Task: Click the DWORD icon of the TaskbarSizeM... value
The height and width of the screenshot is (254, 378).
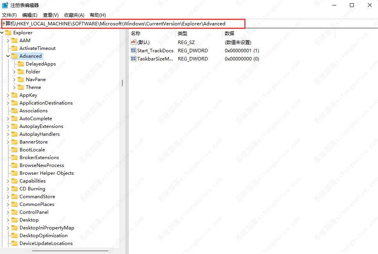Action: pos(133,59)
